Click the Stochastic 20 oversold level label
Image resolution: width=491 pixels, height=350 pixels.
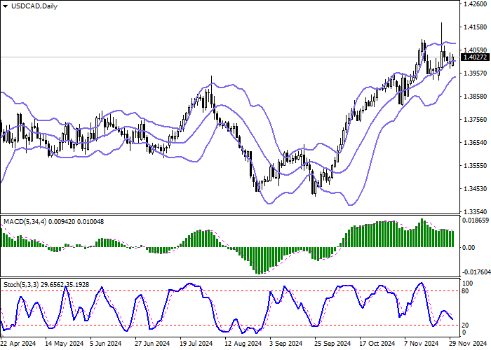click(465, 325)
